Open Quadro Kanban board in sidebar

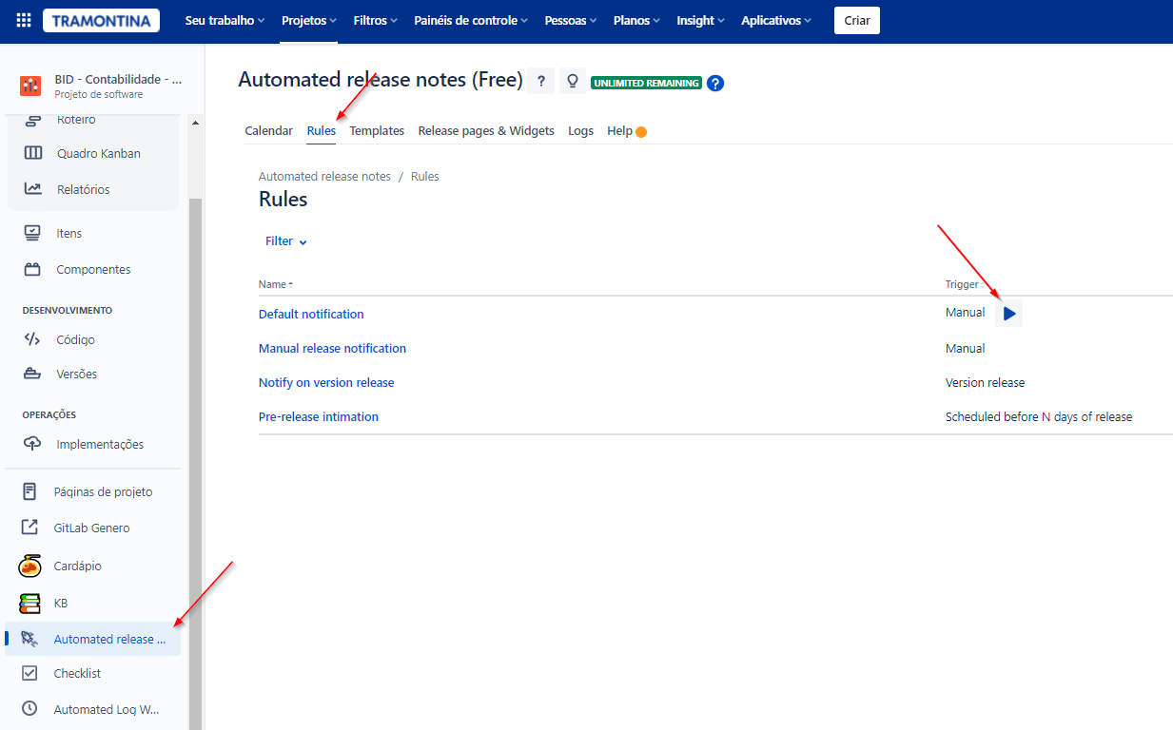[x=98, y=154]
